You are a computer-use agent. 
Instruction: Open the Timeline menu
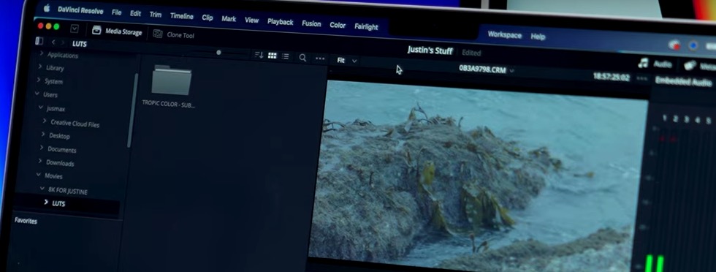coord(182,16)
